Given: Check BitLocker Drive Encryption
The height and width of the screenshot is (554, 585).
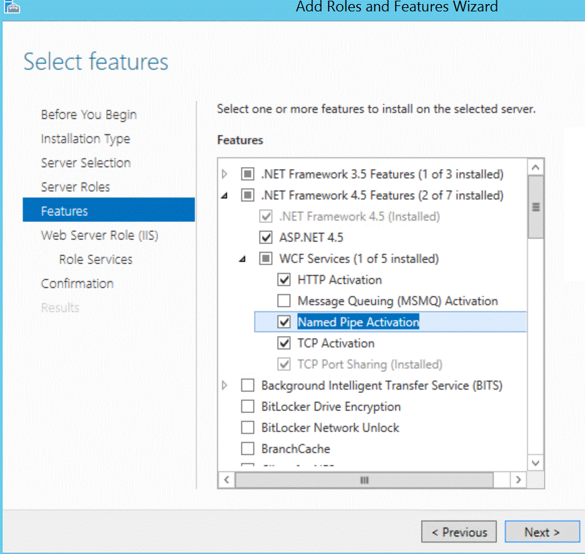Looking at the screenshot, I should [x=248, y=407].
